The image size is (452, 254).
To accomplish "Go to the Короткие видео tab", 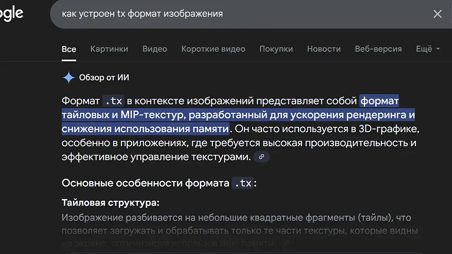I will tap(213, 49).
